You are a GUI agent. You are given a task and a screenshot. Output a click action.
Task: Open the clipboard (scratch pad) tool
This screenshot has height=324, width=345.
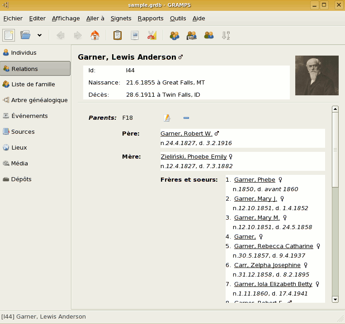pos(118,35)
